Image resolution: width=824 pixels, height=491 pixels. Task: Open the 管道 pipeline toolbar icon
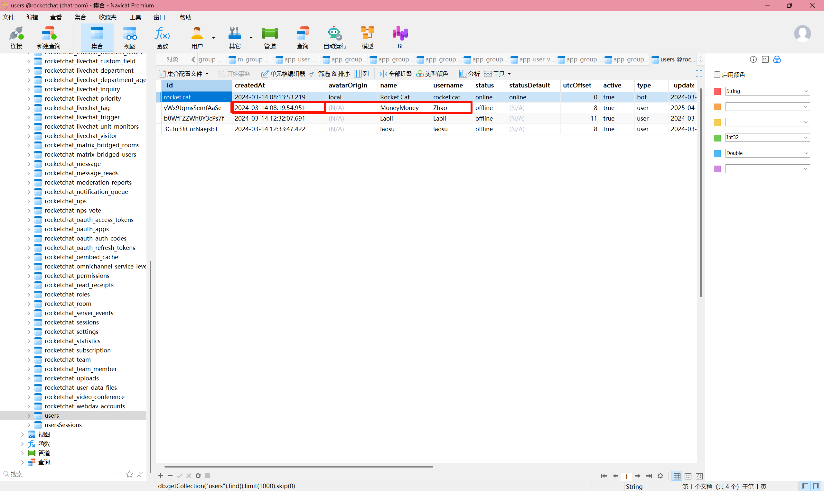point(270,37)
